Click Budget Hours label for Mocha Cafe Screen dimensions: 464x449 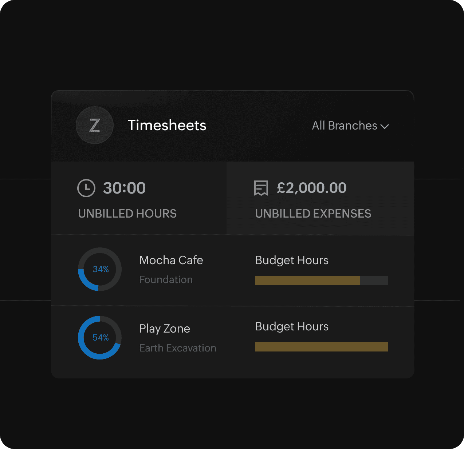(x=292, y=260)
